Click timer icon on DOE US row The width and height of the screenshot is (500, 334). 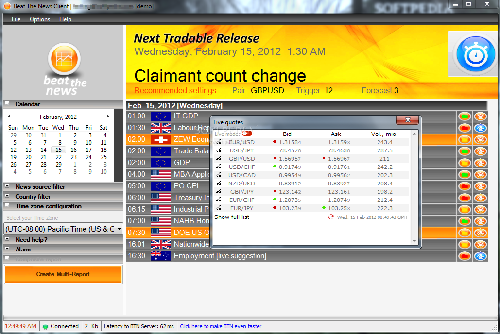point(480,233)
